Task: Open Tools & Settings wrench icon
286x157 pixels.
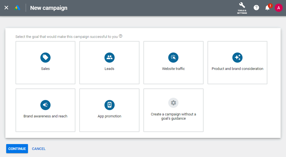Action: click(242, 8)
